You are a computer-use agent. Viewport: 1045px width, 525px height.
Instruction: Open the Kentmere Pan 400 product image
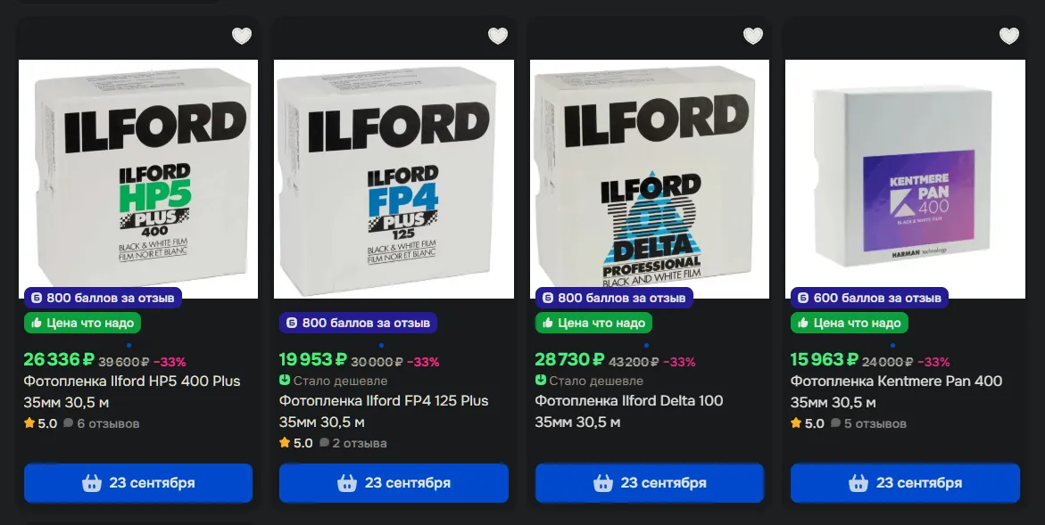pyautogui.click(x=905, y=179)
